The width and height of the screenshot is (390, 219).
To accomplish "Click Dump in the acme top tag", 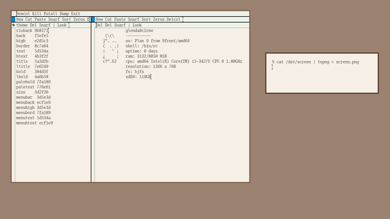I will pos(64,14).
